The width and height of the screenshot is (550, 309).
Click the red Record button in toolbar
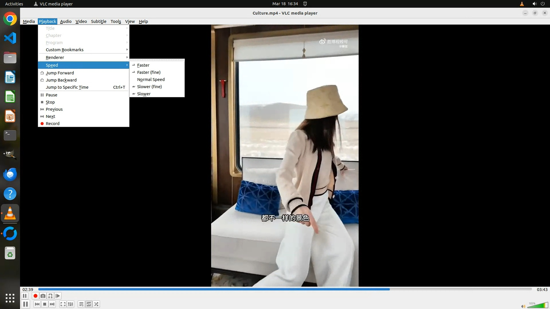point(36,296)
